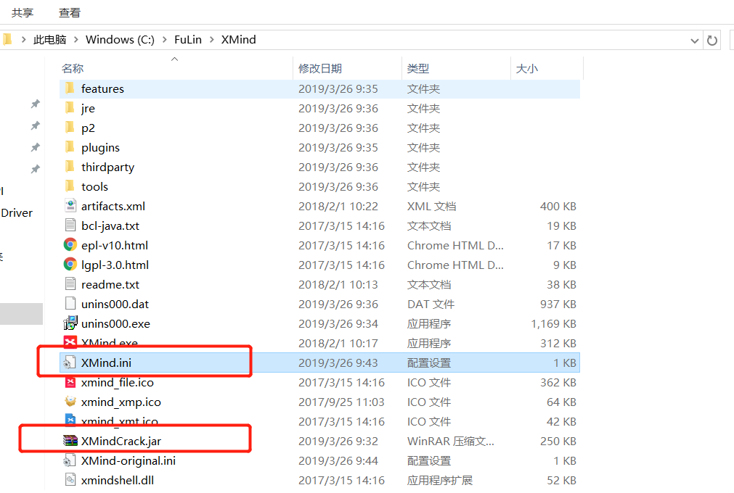The height and width of the screenshot is (493, 734).
Task: Select the file name xmind_xmp.ico
Action: point(121,402)
